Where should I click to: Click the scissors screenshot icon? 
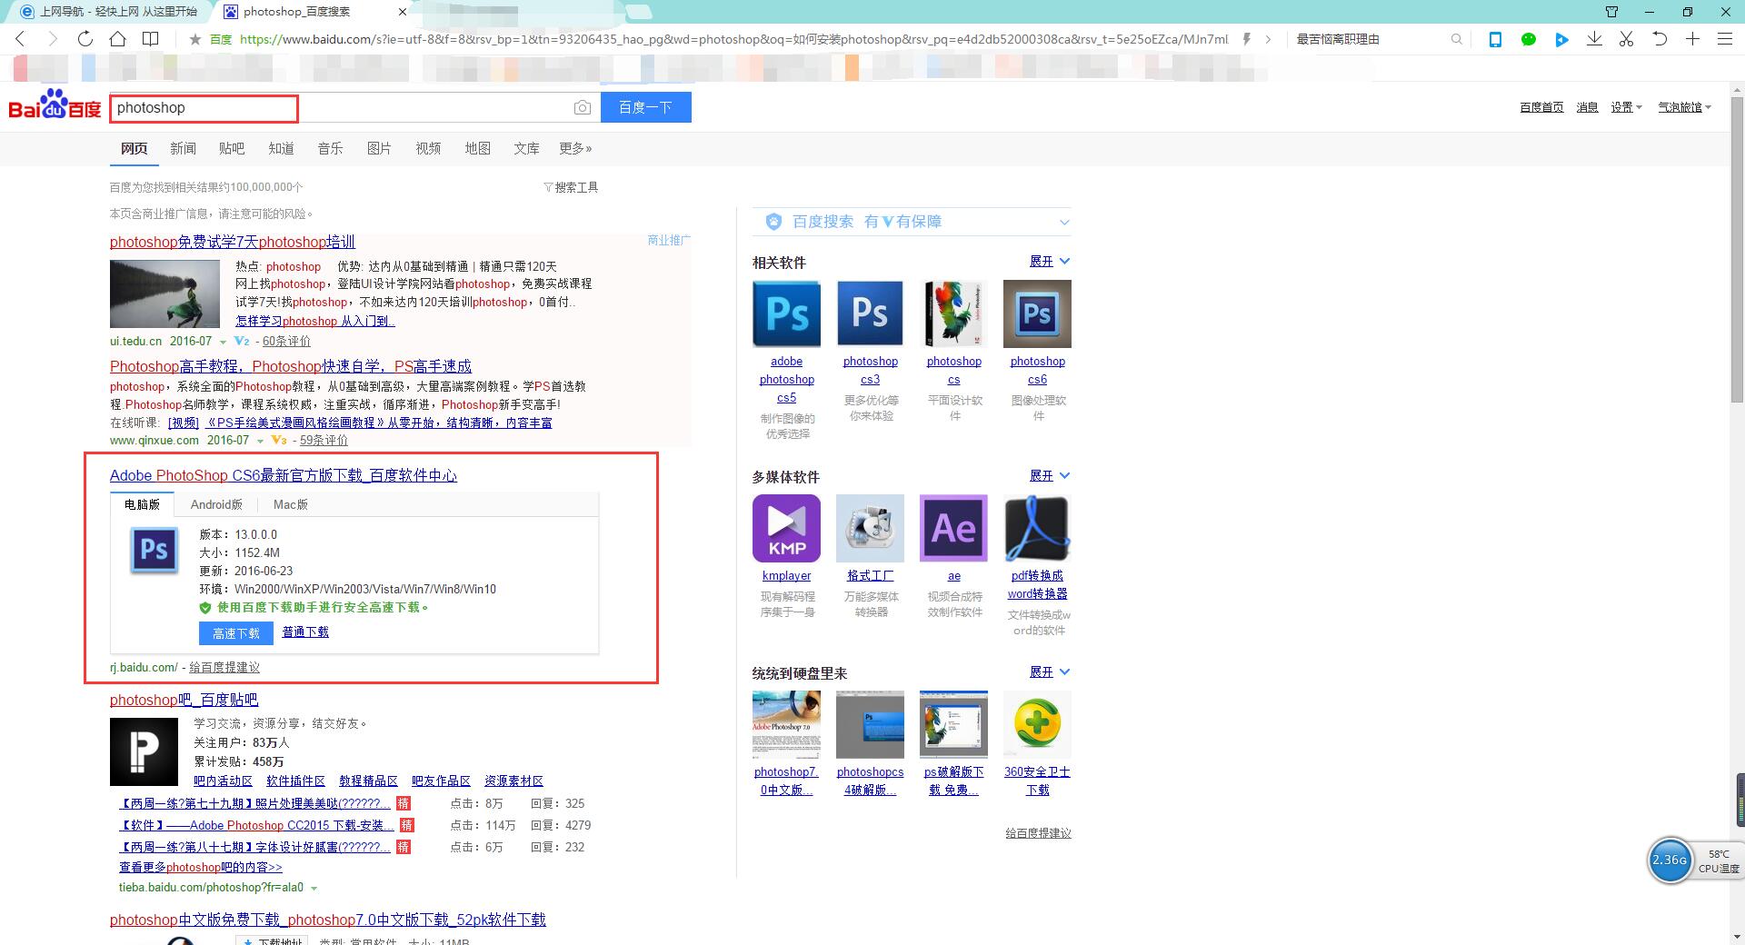[1627, 39]
